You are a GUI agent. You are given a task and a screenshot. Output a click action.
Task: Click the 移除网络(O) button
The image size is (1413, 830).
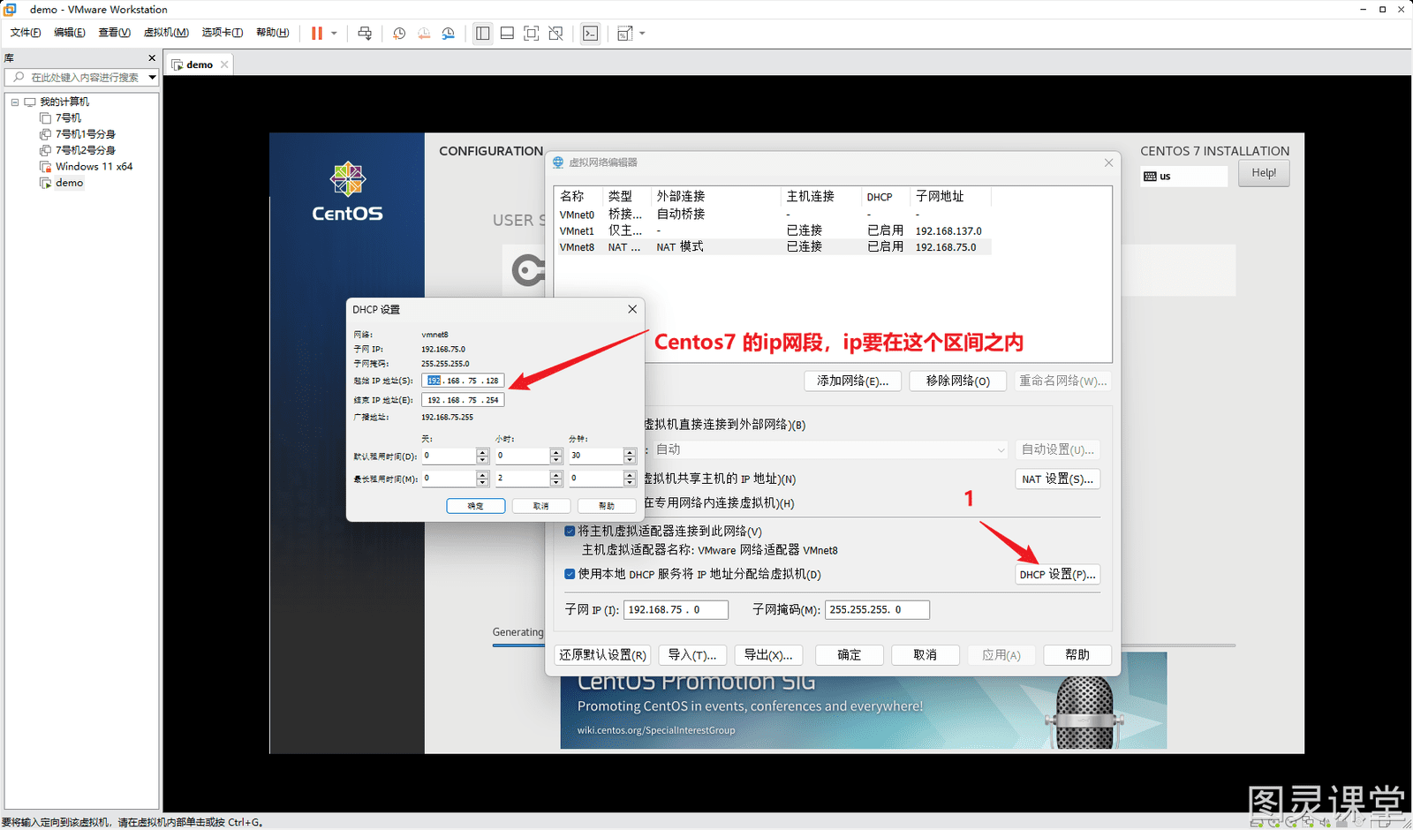click(957, 381)
